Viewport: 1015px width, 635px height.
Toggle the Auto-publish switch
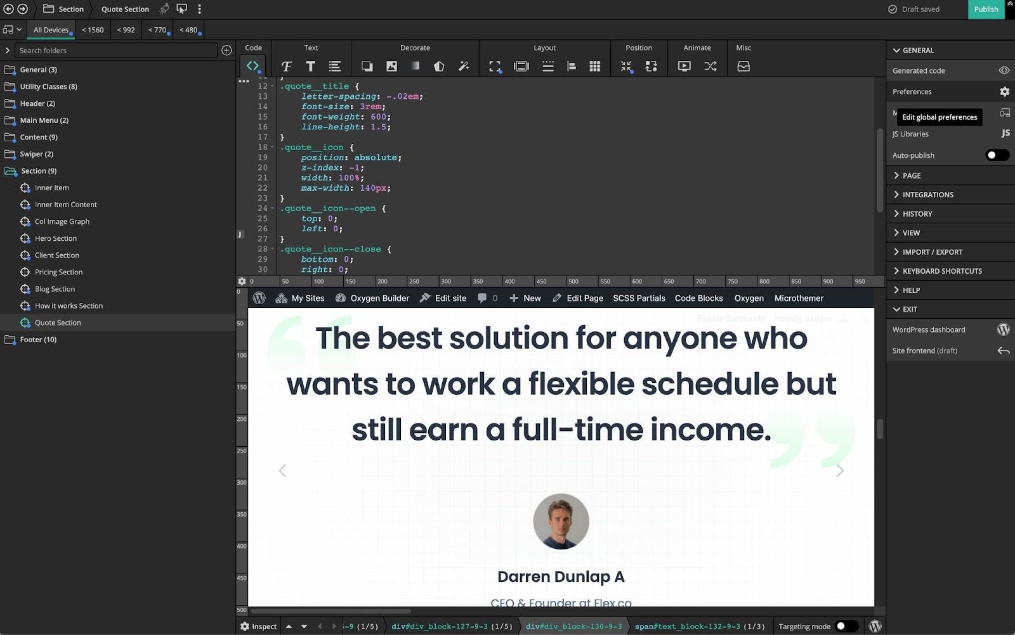[997, 155]
